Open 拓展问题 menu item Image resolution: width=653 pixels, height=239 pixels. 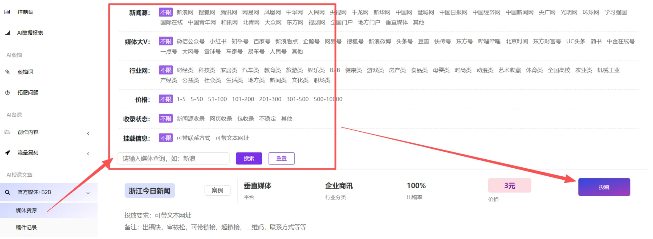click(x=28, y=93)
